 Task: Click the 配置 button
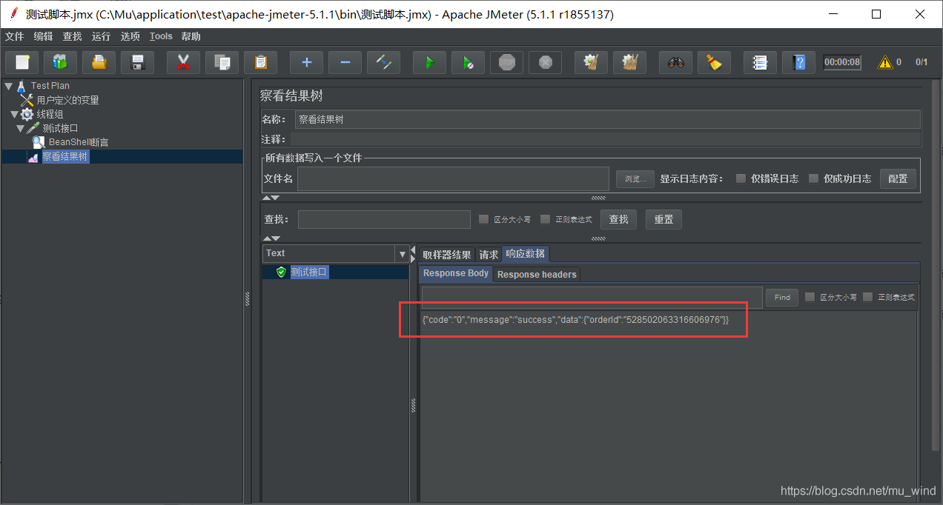[x=897, y=178]
